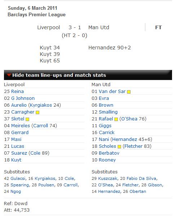Viewport: 176px width, 217px height.
Task: Select Berbatov in Man Utd line-up
Action: (x=109, y=153)
